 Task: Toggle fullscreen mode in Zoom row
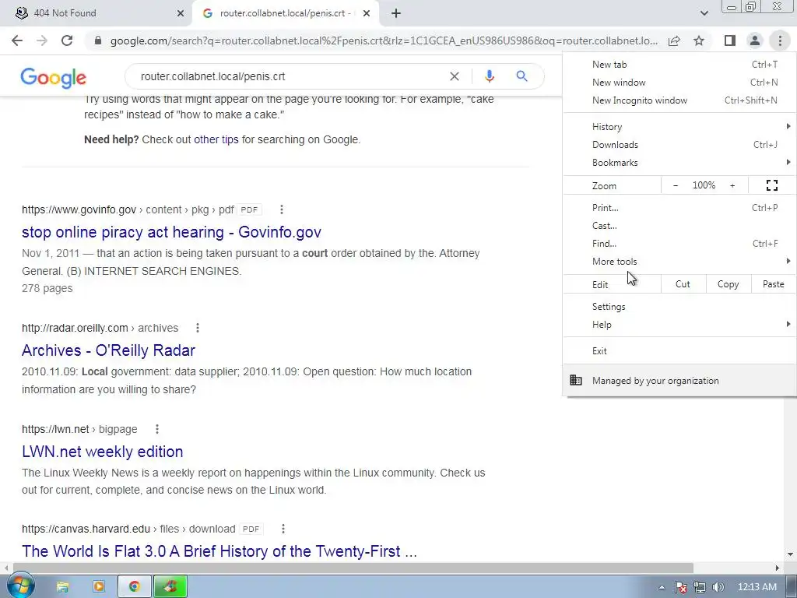771,185
